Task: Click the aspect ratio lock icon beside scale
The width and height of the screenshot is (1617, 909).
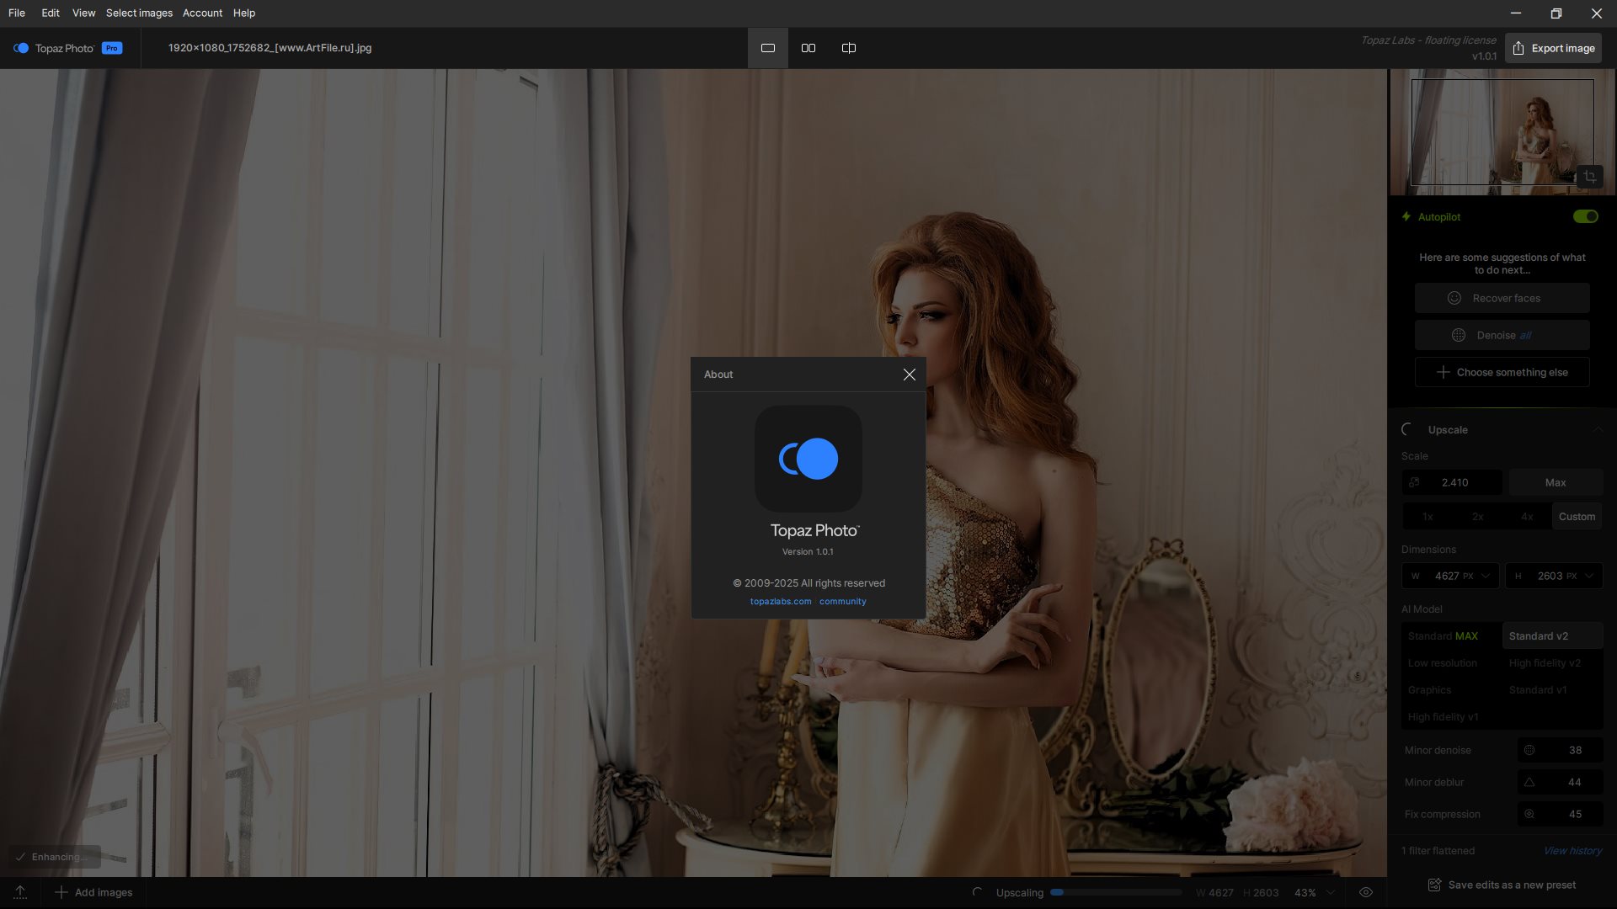Action: pos(1415,482)
